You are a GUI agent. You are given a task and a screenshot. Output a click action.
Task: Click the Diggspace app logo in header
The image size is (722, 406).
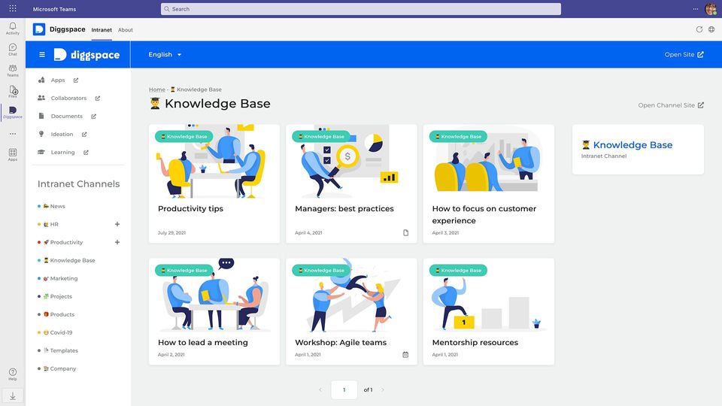pos(39,29)
